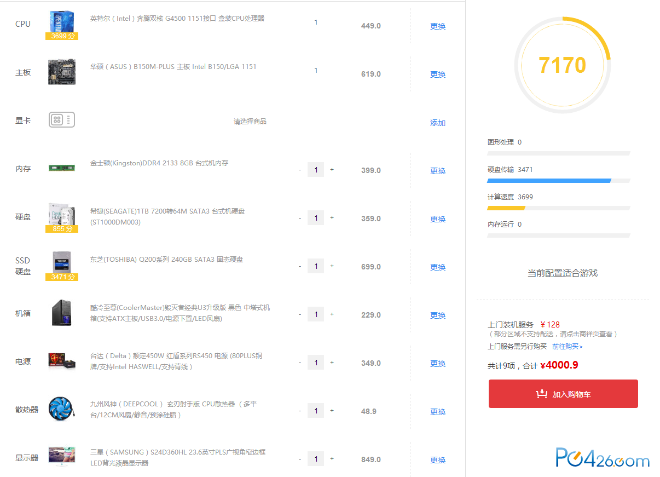
Task: Open the CoolerMaster 毁灭者 case title
Action: (180, 313)
